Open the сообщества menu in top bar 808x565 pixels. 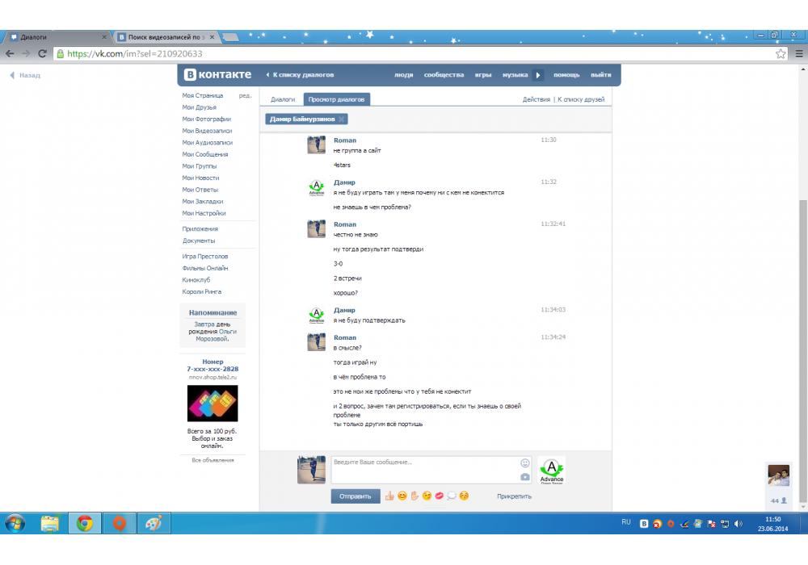[x=444, y=75]
